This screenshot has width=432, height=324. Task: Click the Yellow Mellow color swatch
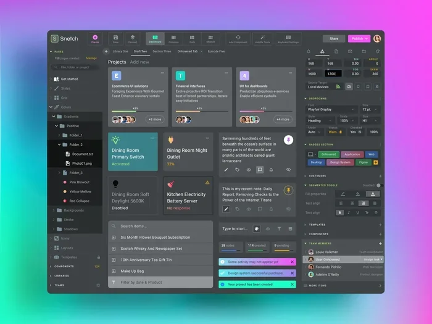pos(65,191)
